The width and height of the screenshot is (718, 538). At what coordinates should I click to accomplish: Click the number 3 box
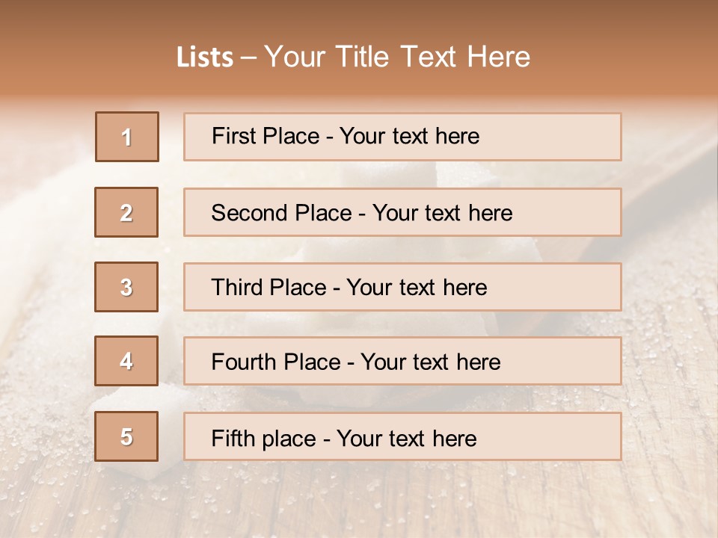[x=126, y=287]
